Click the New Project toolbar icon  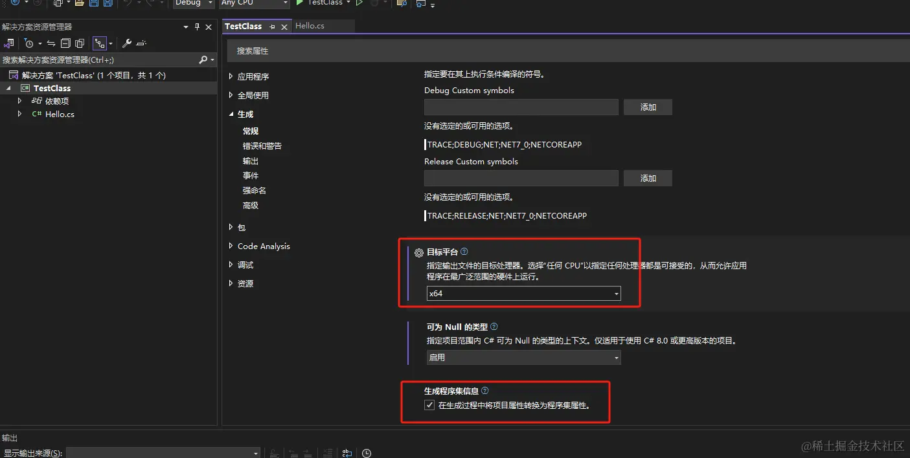coord(58,3)
